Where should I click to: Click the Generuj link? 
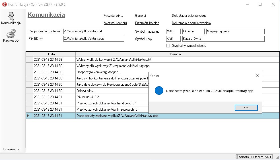point(140,16)
